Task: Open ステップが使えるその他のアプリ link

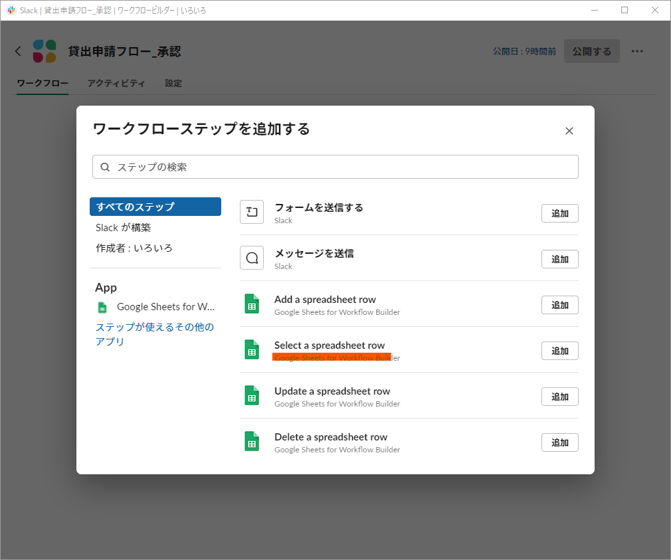Action: click(x=155, y=334)
